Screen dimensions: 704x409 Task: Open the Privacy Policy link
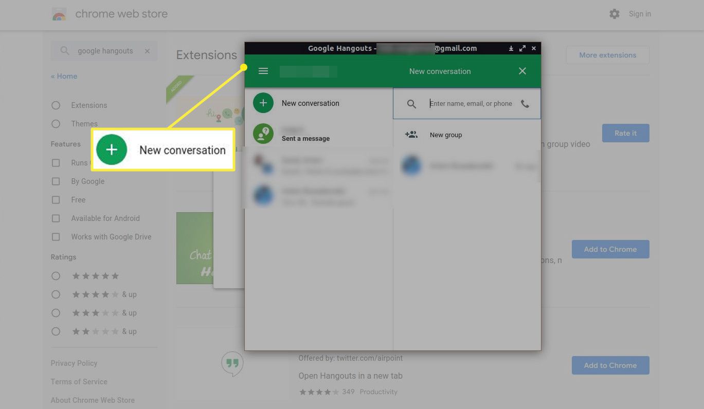tap(74, 363)
